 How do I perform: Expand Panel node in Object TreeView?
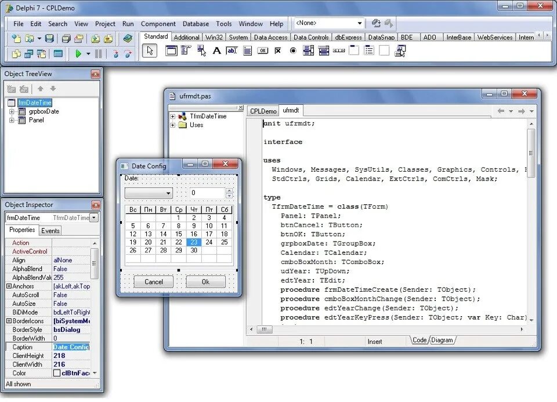[x=12, y=121]
